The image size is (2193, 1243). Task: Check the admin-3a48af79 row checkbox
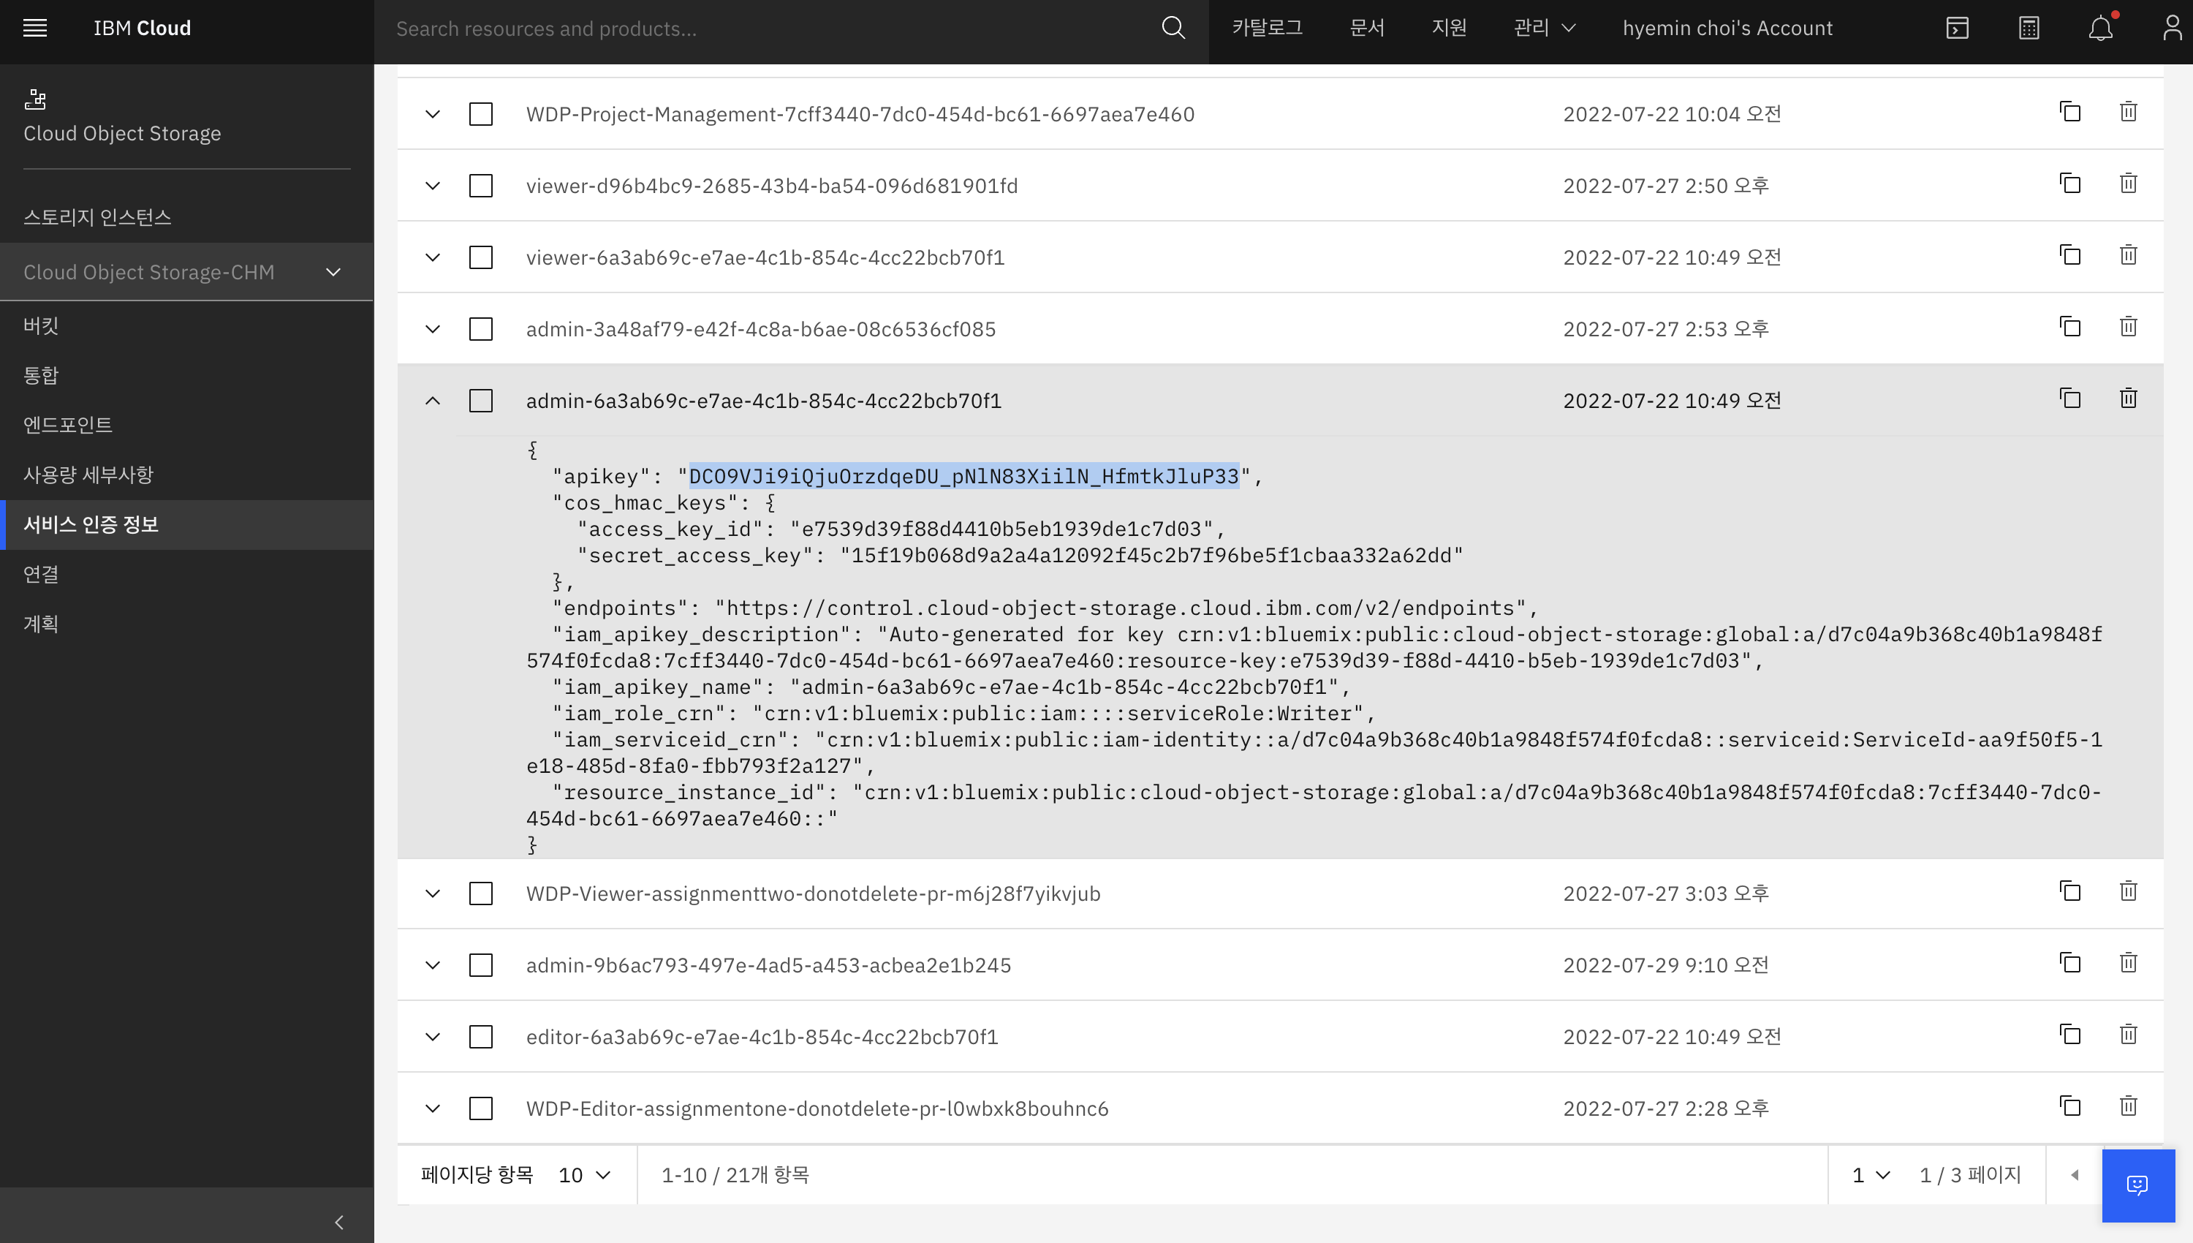[x=481, y=330]
